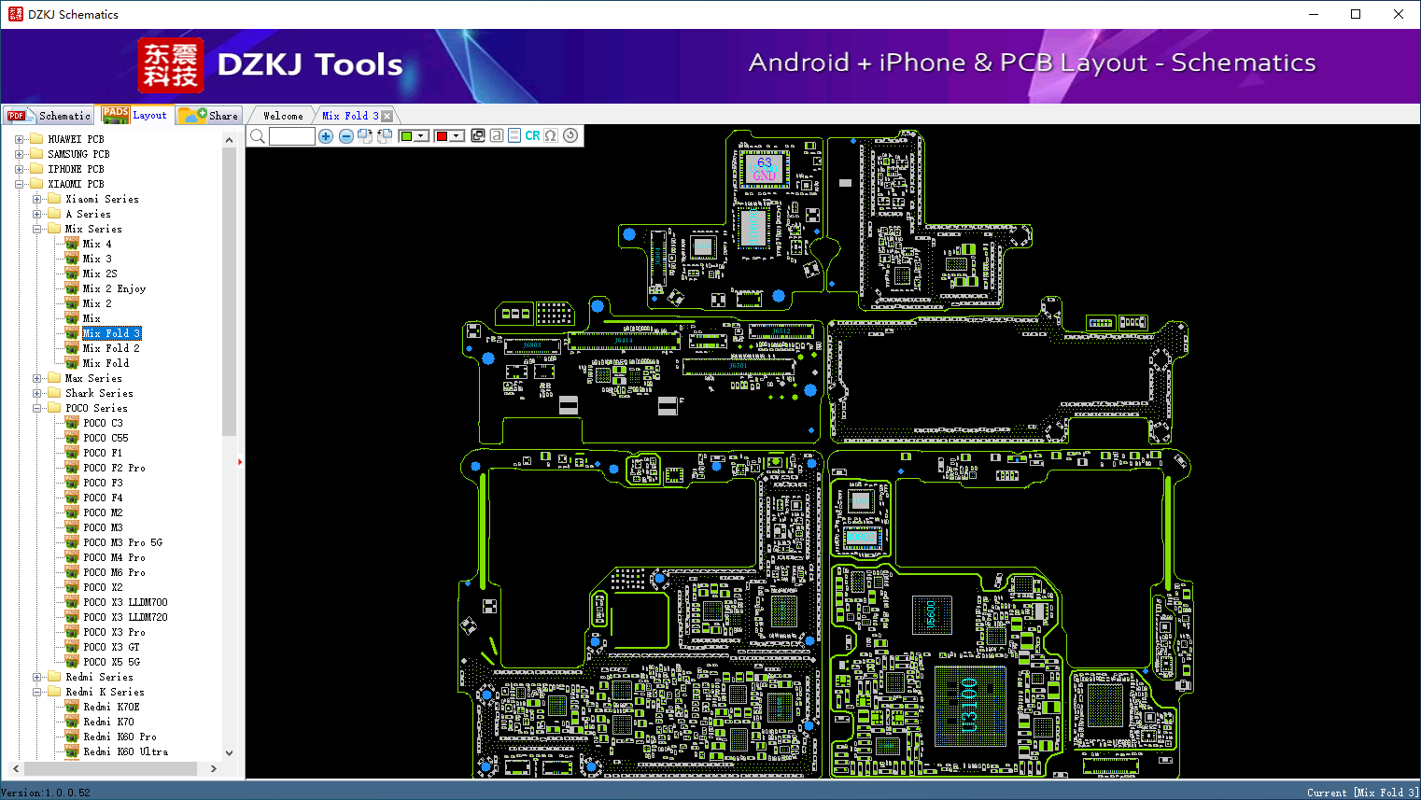Click the U3100 chip on the PCB layout
This screenshot has width=1421, height=800.
point(969,706)
